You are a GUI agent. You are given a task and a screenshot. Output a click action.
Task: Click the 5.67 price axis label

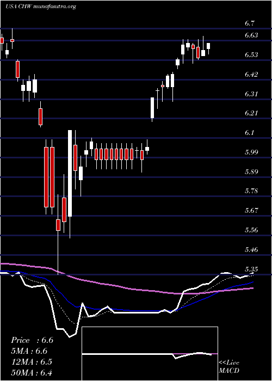(x=251, y=210)
